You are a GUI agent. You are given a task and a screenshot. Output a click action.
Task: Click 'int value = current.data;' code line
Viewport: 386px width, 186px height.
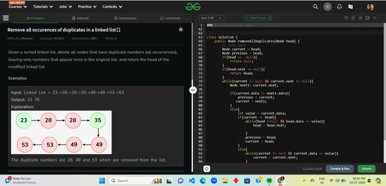(x=262, y=114)
